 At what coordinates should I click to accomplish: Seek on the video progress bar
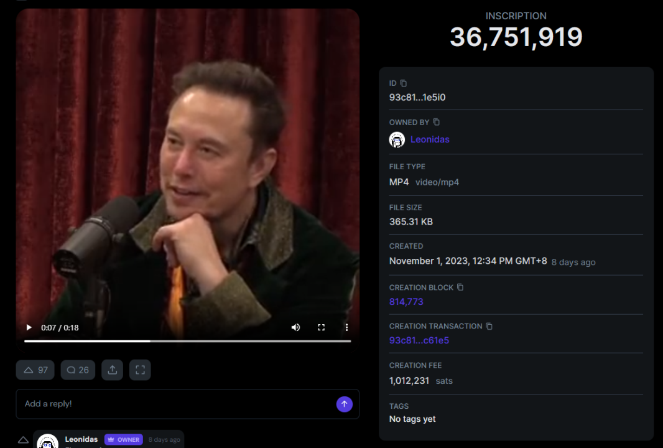click(187, 341)
